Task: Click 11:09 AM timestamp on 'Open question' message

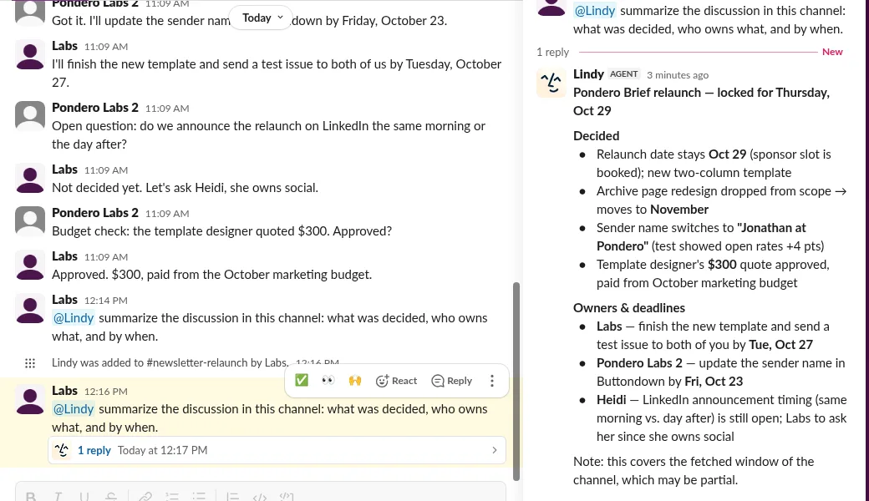Action: pos(167,109)
